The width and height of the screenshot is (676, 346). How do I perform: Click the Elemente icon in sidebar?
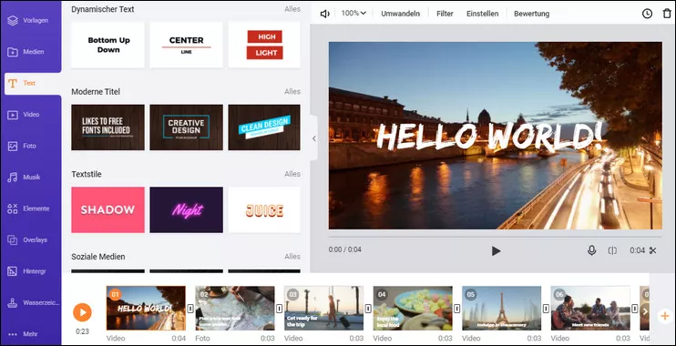pos(13,209)
